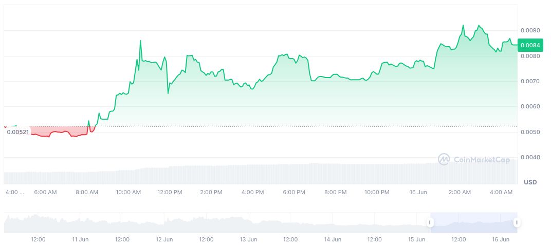This screenshot has height=245, width=551.
Task: Select the 12:00 PM time axis label
Action: point(170,192)
